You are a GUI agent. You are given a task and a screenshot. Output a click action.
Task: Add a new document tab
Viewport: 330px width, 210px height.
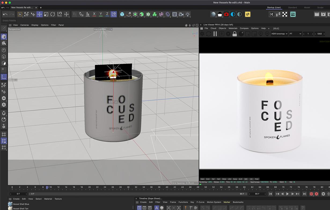click(x=41, y=8)
